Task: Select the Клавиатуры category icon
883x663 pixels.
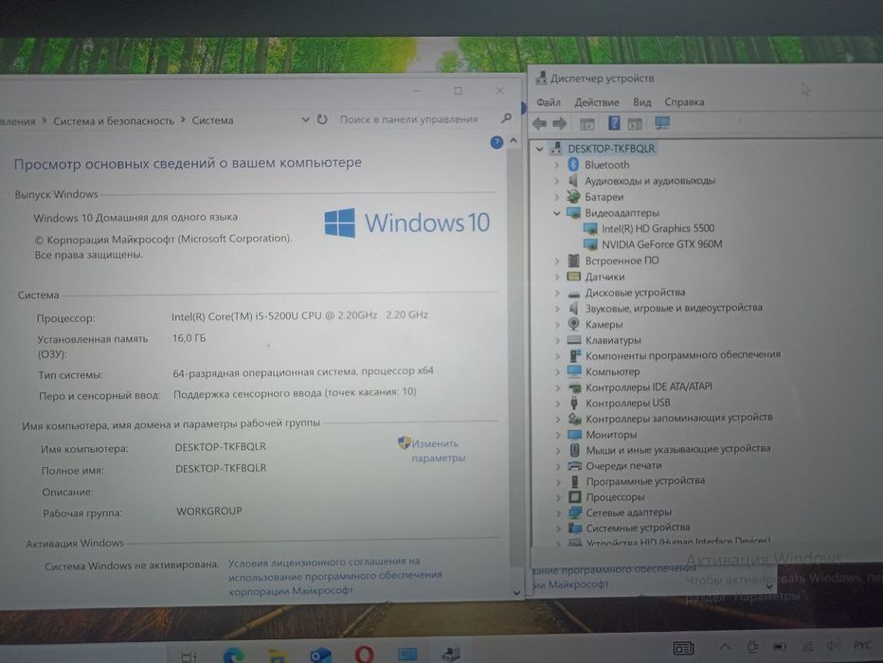Action: (x=574, y=340)
